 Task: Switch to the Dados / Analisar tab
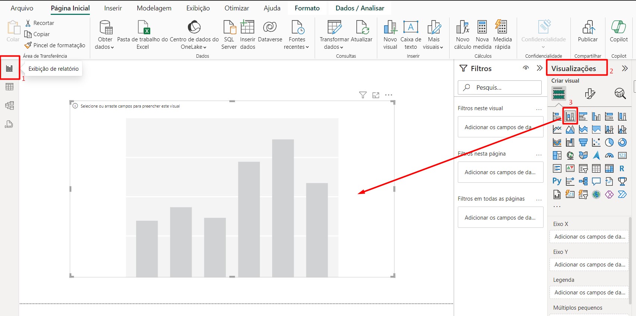[360, 8]
